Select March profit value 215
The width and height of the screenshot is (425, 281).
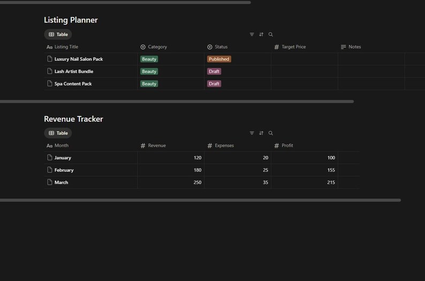[331, 182]
